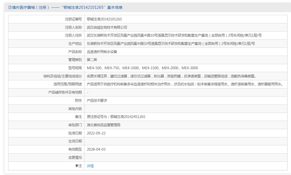Open the 详情 link in the 注 row

coord(90,166)
